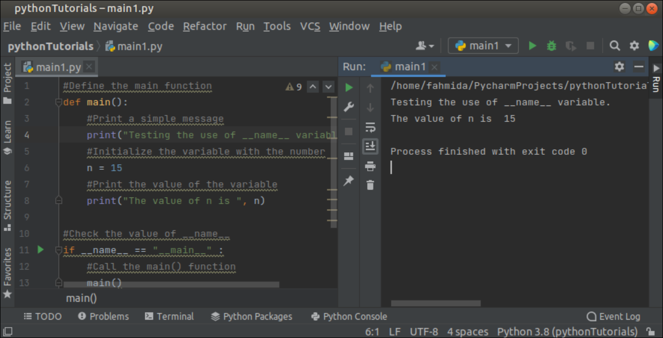Run main1 with coverage
This screenshot has width=663, height=338.
[570, 45]
